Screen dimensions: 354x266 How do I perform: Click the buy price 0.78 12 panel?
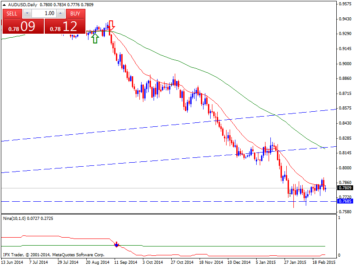coord(65,26)
